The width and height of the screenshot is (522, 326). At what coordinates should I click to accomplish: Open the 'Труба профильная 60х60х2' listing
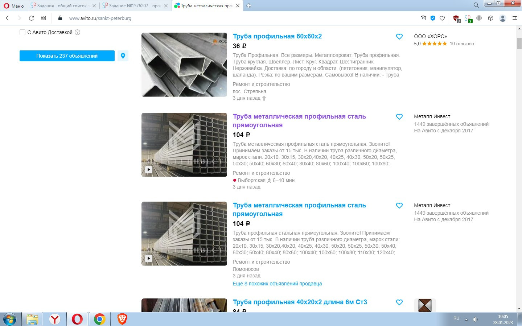[x=278, y=36]
